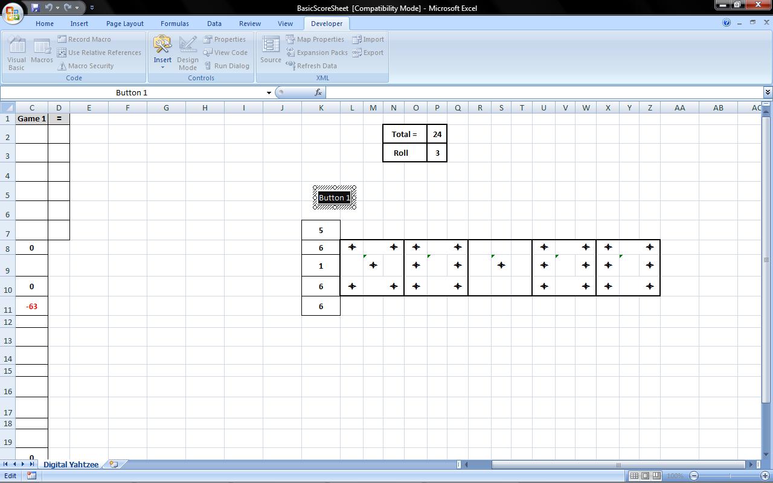The image size is (773, 483).
Task: Click the Game 1 cell
Action: click(x=32, y=118)
